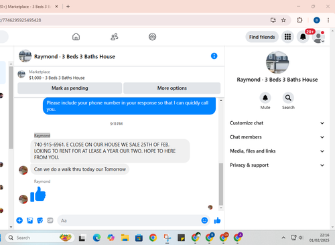Viewport: 335px width, 245px height.
Task: Click Find friends button
Action: pos(262,37)
